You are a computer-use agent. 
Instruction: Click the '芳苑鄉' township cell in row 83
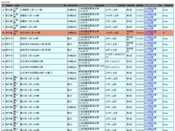[17, 33]
